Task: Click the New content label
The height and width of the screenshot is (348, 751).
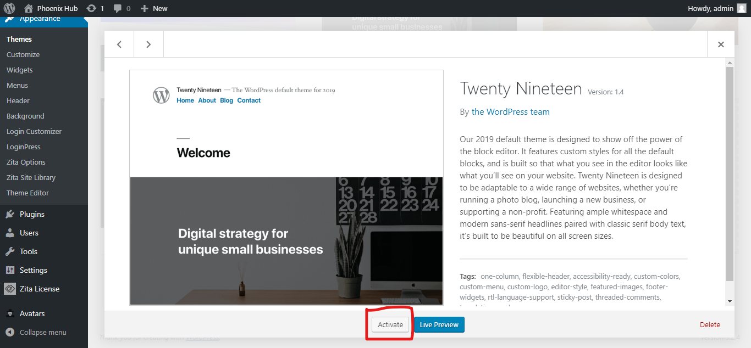Action: point(160,8)
